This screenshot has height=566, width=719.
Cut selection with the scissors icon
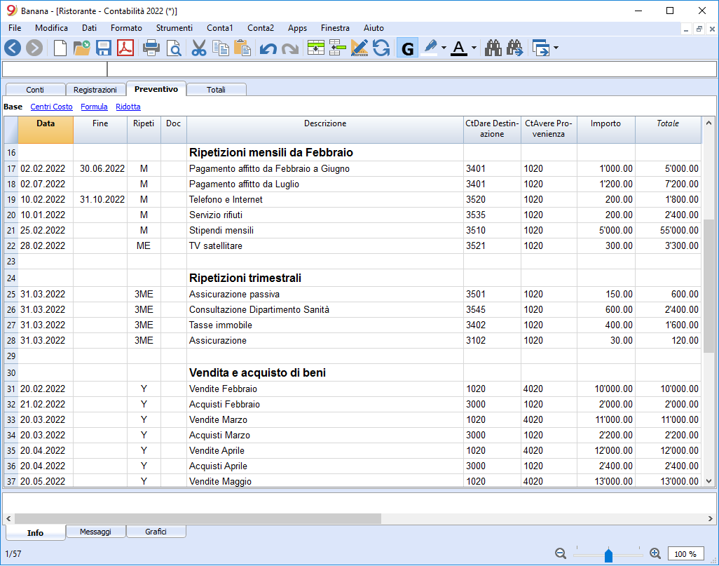click(x=198, y=48)
